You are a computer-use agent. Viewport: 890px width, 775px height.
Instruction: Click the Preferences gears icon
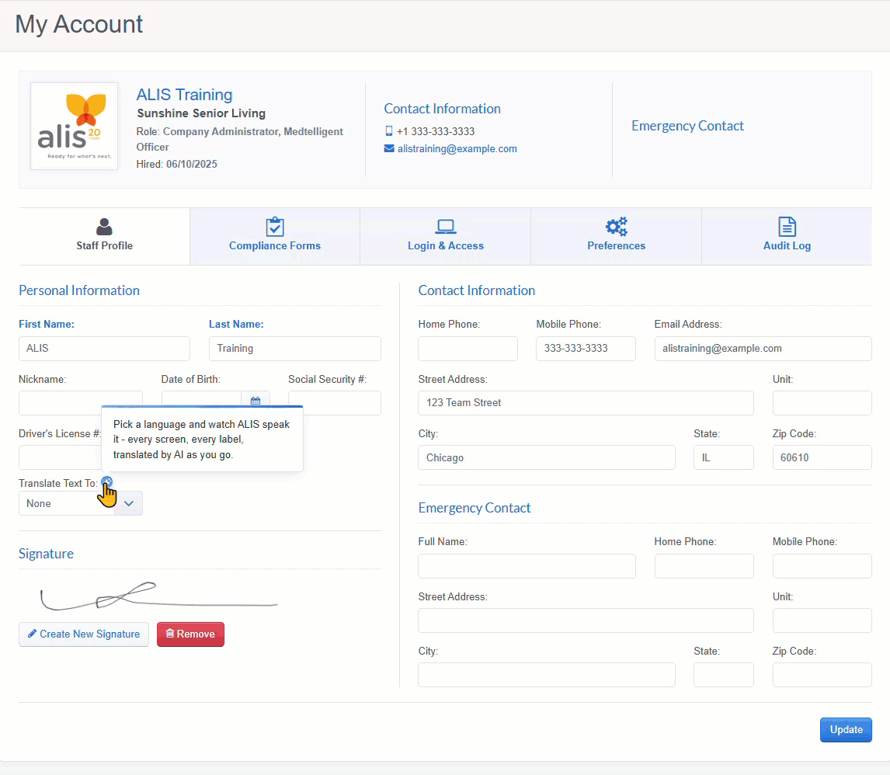[x=617, y=227]
